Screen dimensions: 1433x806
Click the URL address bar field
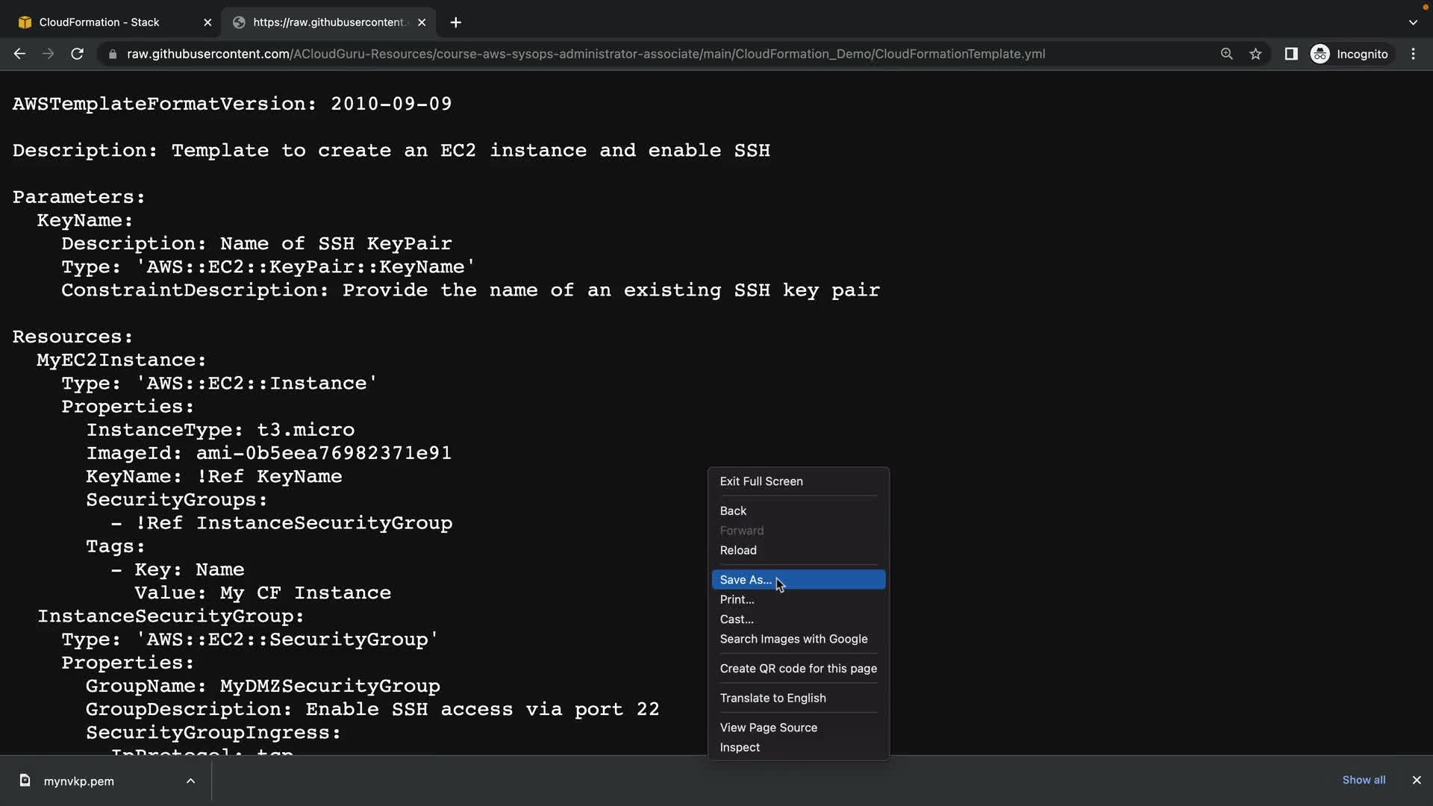point(585,54)
